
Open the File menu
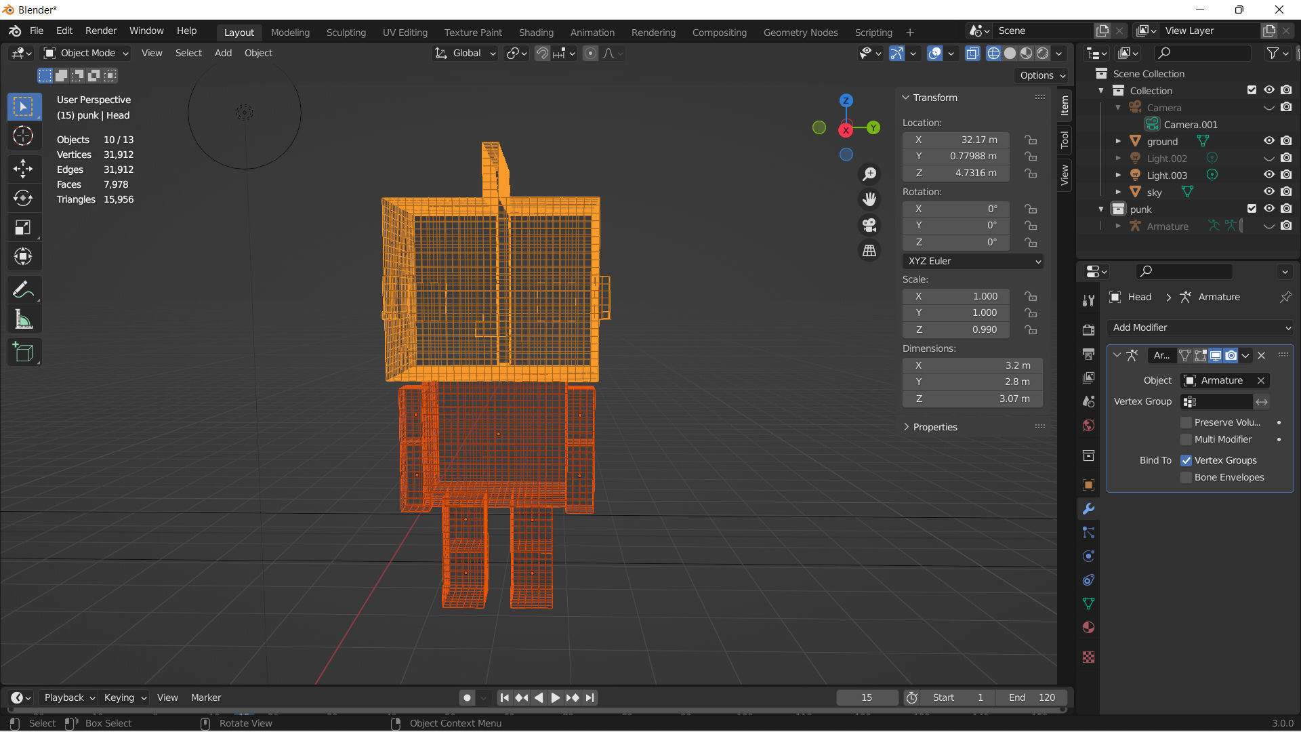coord(37,30)
